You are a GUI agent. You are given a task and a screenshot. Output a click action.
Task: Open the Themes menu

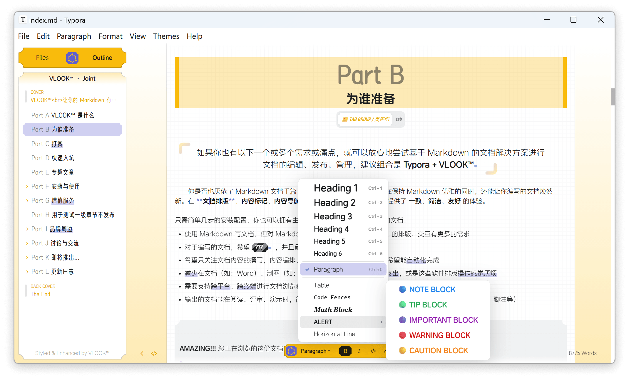coord(166,36)
